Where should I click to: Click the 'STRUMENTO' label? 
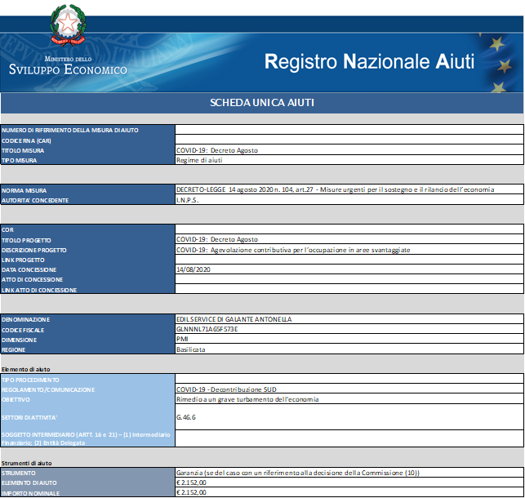pyautogui.click(x=19, y=474)
